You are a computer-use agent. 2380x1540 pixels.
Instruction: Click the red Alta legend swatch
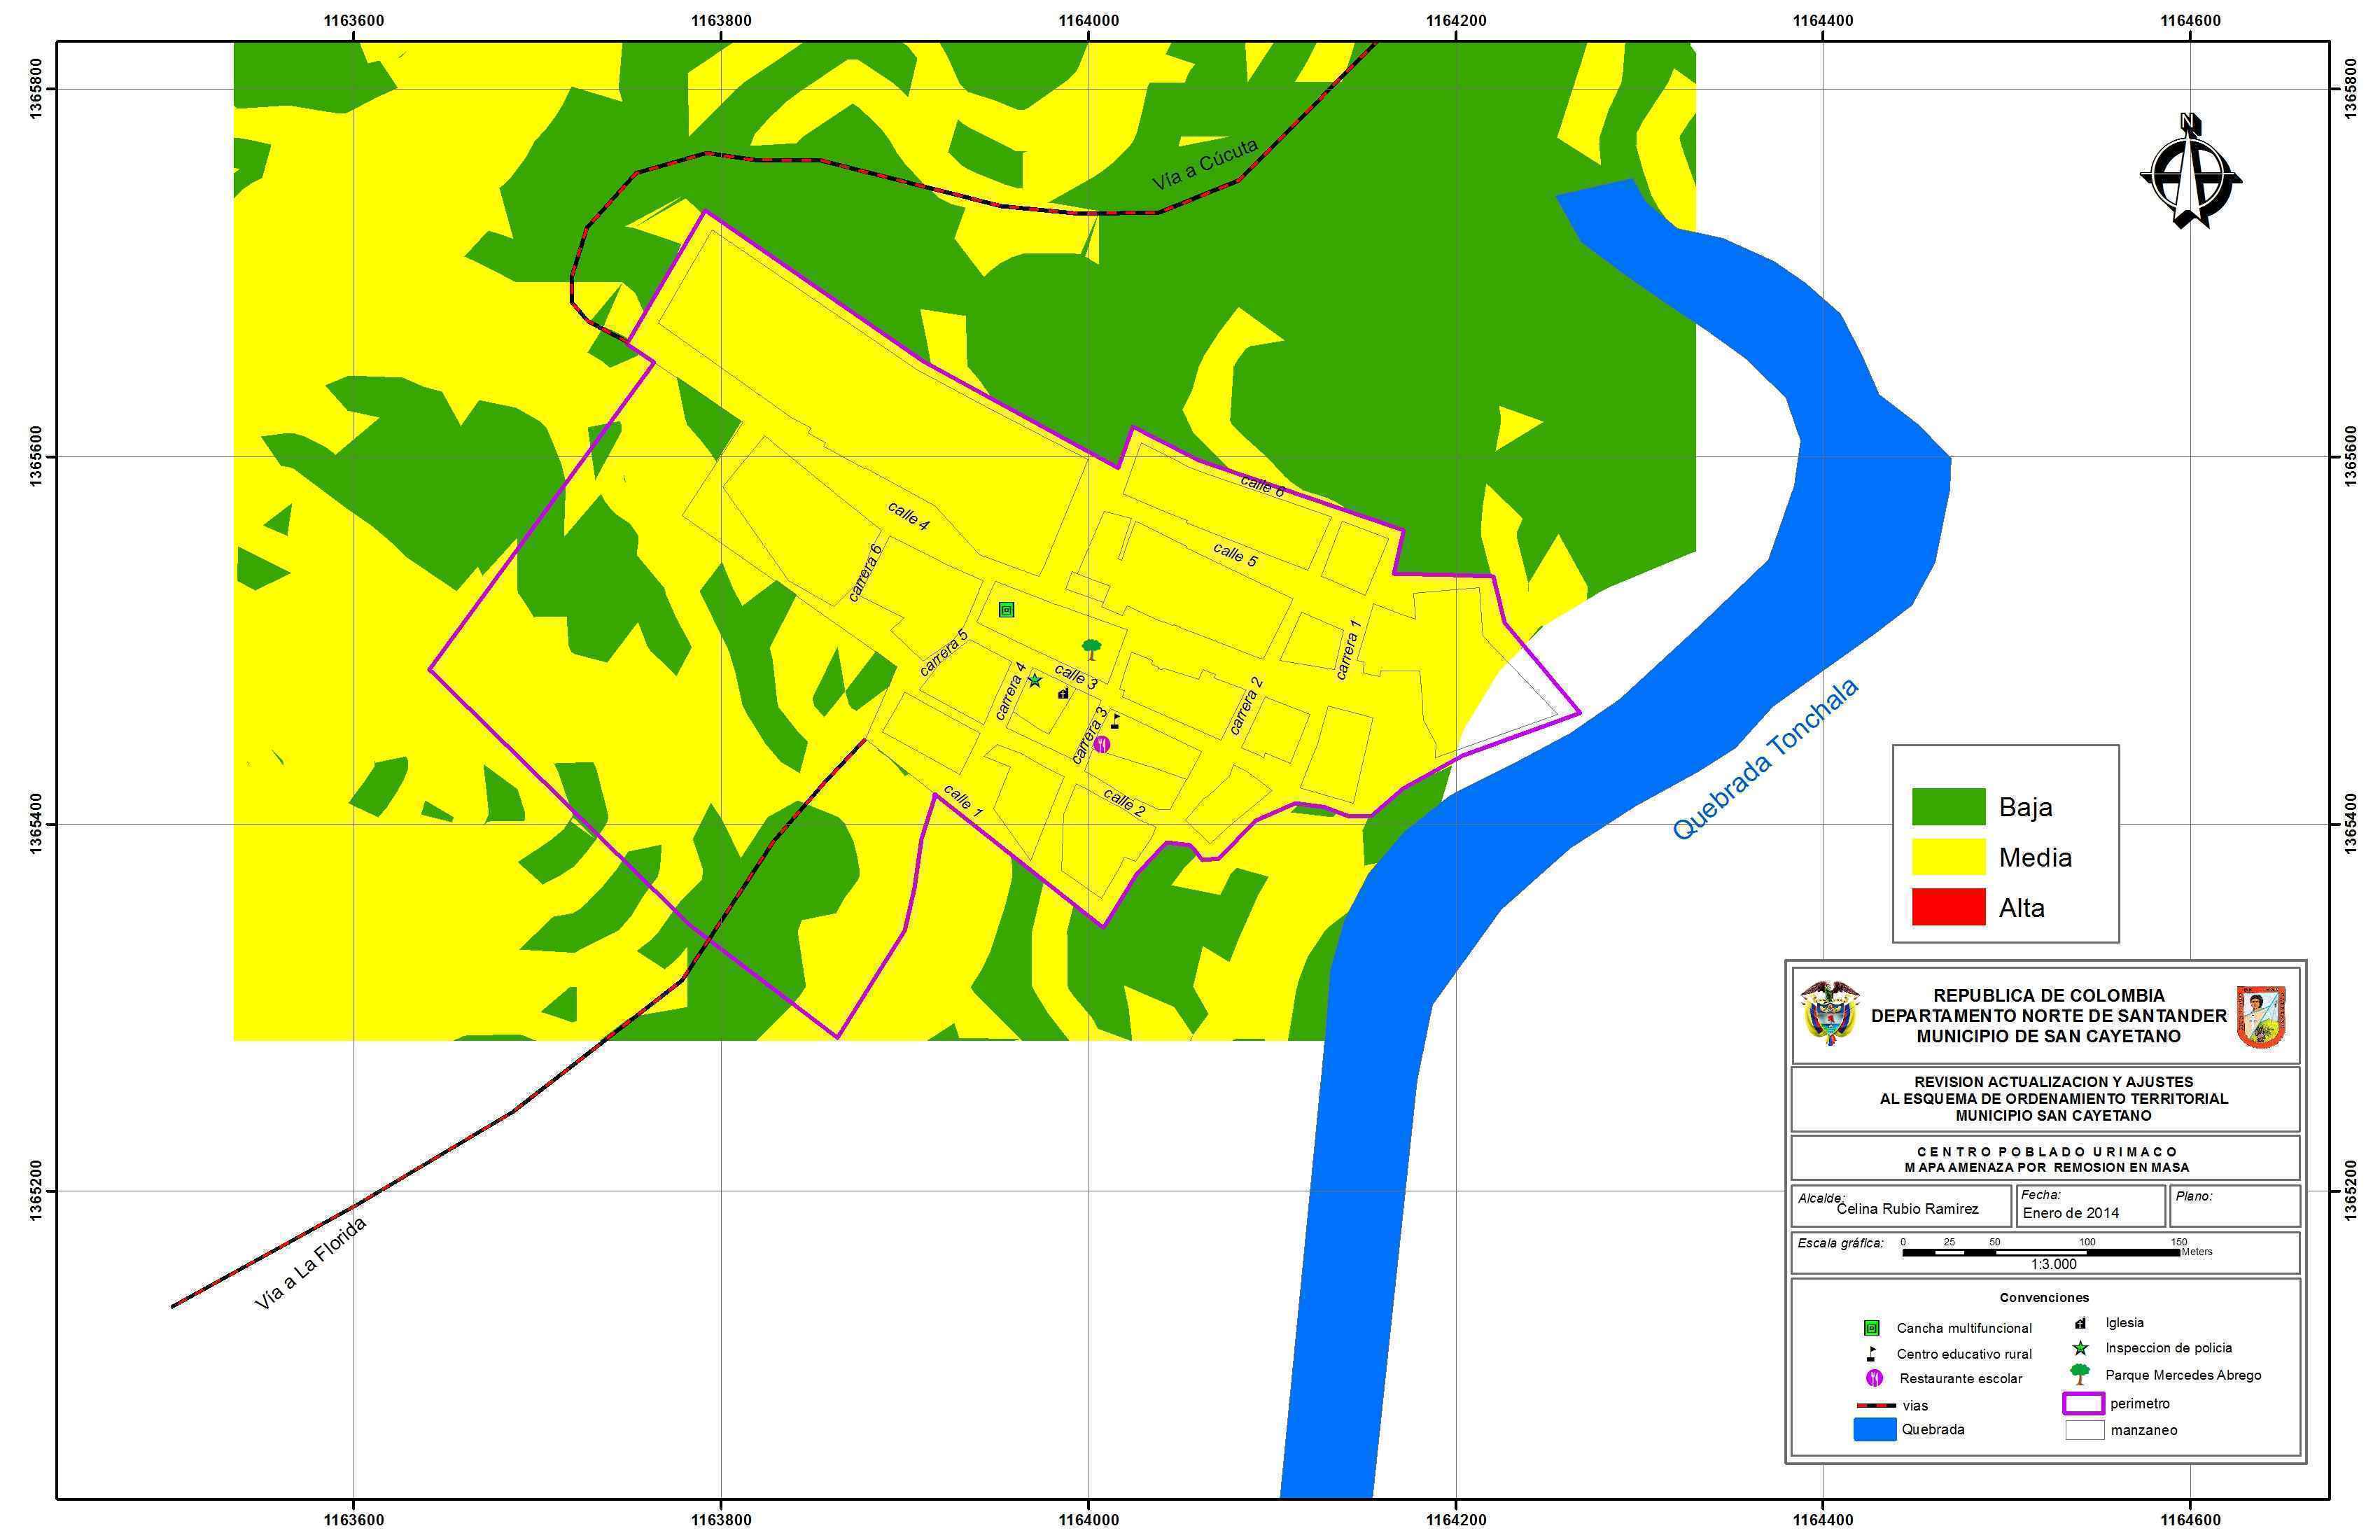click(1948, 907)
